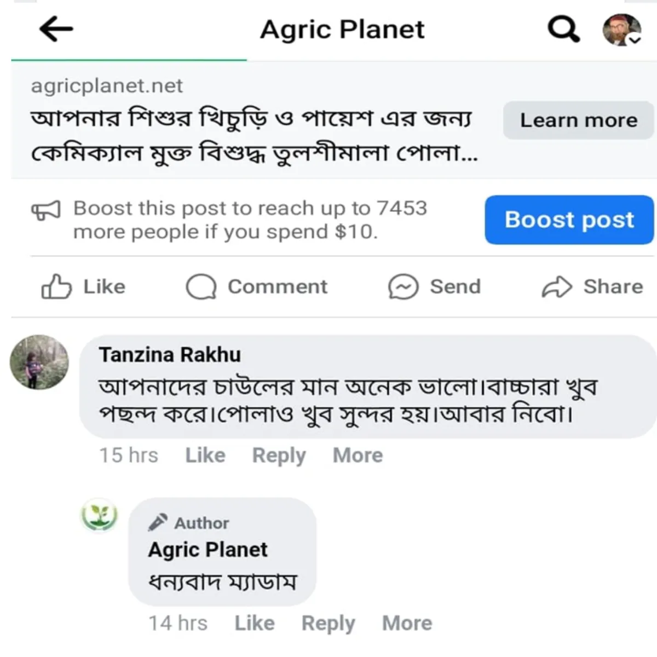Open Tanzina Rakhu's profile picture
657x657 pixels.
39,362
